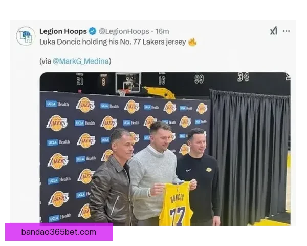The height and width of the screenshot is (246, 307).
Task: Click the basketball hoop backboard in photo
Action: (128, 82)
